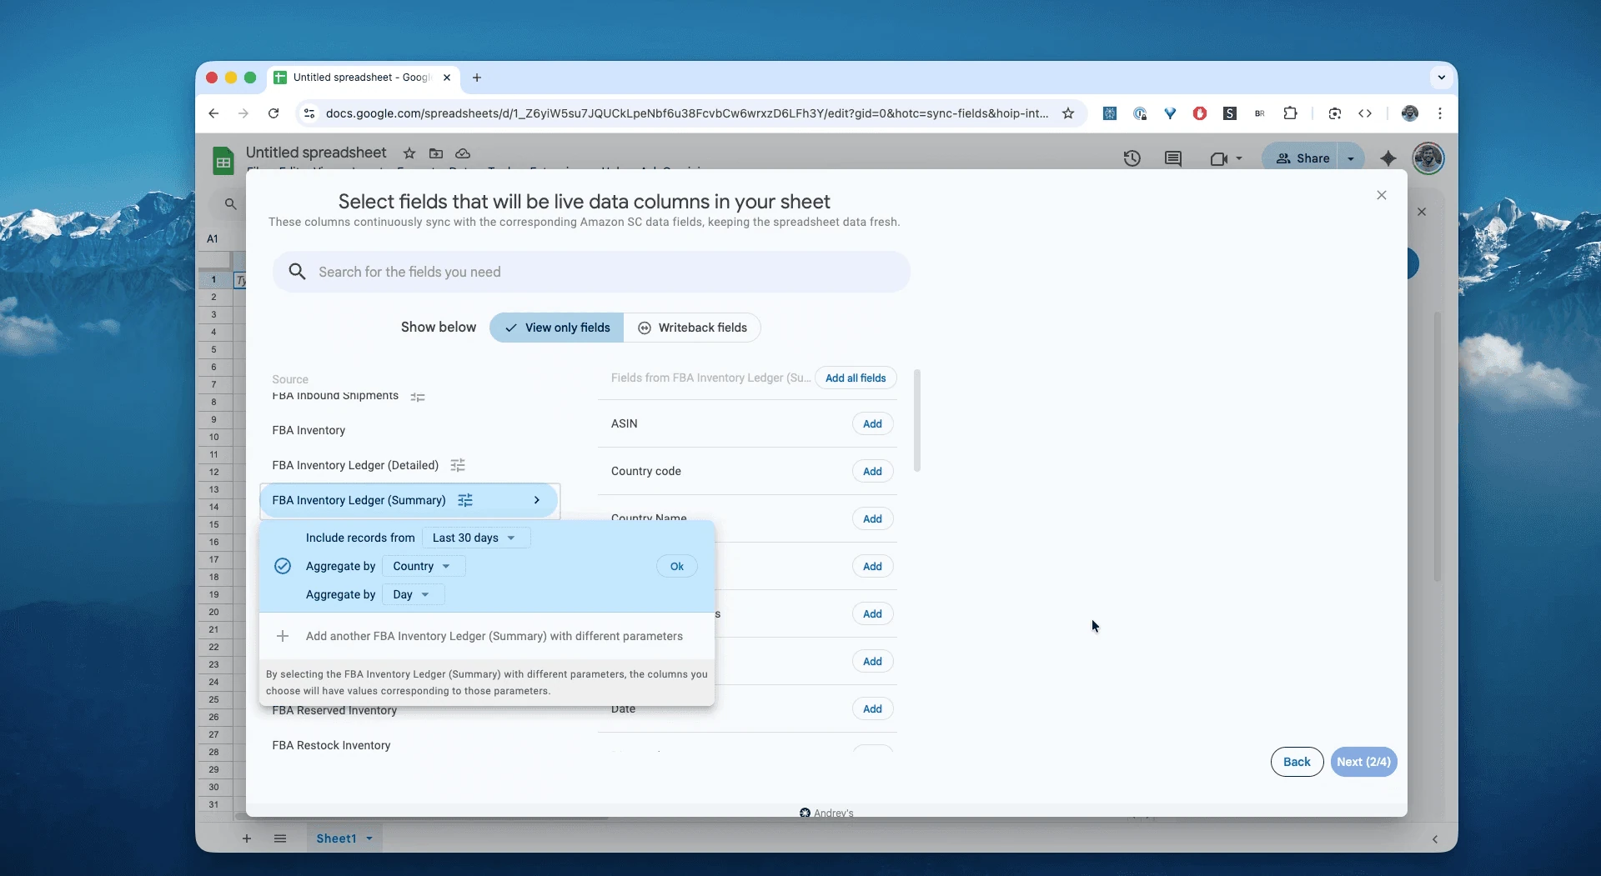This screenshot has width=1601, height=876.
Task: Add a new sheet with plus icon
Action: (x=247, y=838)
